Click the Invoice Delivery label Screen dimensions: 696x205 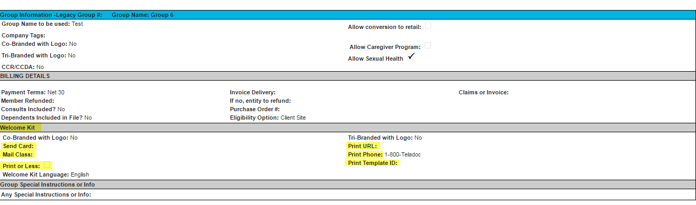(x=253, y=92)
